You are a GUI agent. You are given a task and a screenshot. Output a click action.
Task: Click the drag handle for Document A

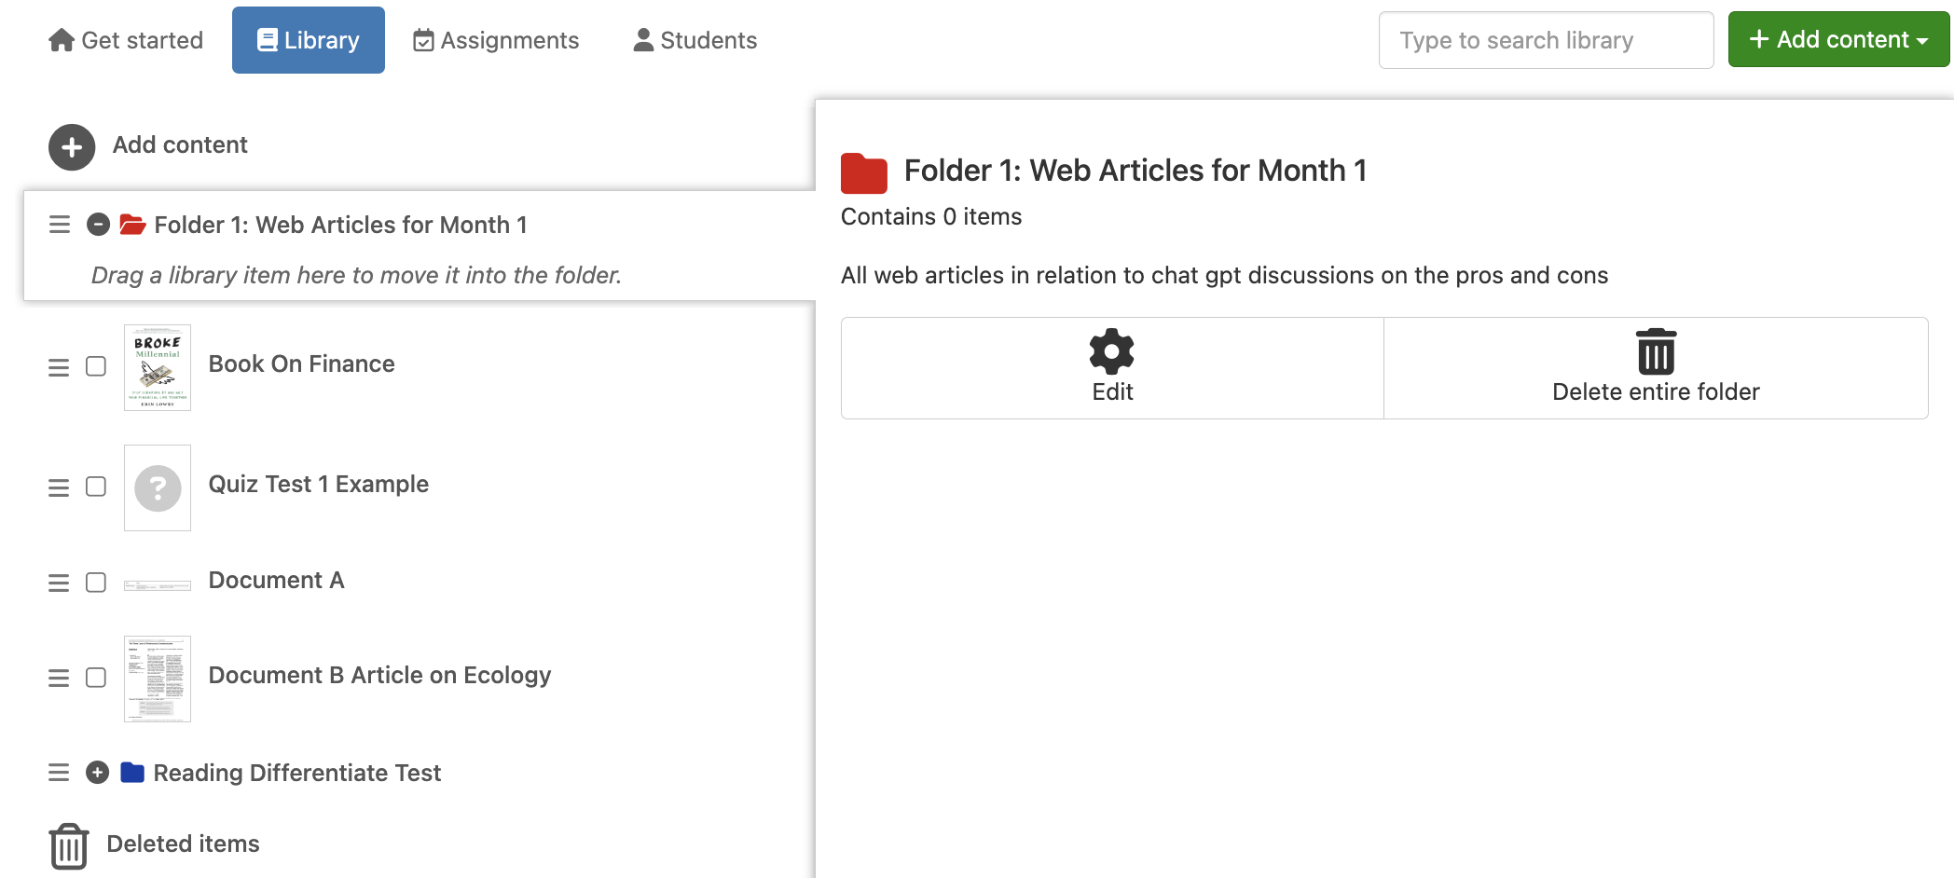[59, 583]
